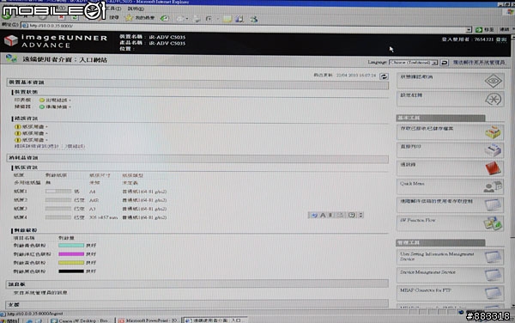The width and height of the screenshot is (515, 323).
Task: Open the address bar dropdown arrow
Action: (469, 30)
